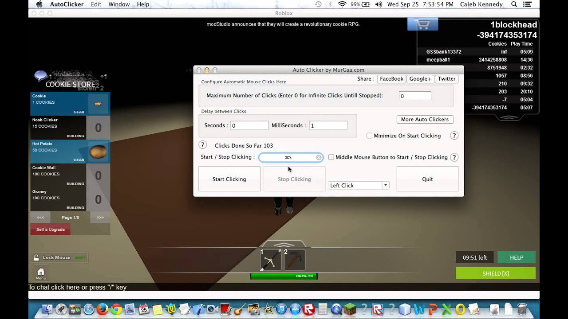The image size is (568, 319).
Task: Select hotbar slot 1 sword tool
Action: [271, 260]
